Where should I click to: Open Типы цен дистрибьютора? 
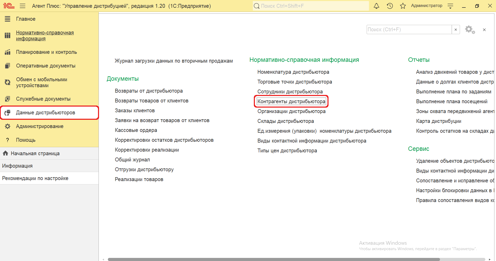pos(287,151)
